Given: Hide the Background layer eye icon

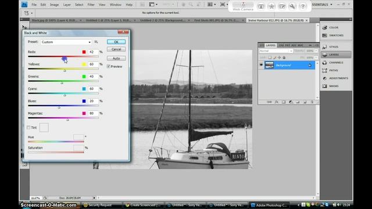Looking at the screenshot, I should click(x=261, y=65).
